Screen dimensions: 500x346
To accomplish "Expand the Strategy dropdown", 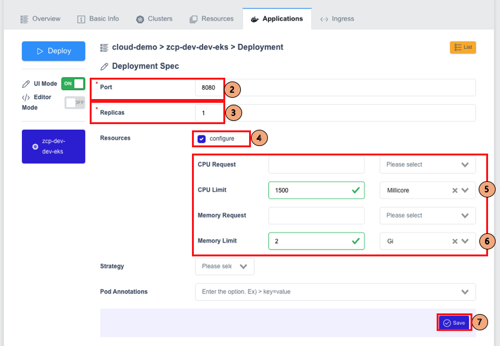I will (x=225, y=266).
